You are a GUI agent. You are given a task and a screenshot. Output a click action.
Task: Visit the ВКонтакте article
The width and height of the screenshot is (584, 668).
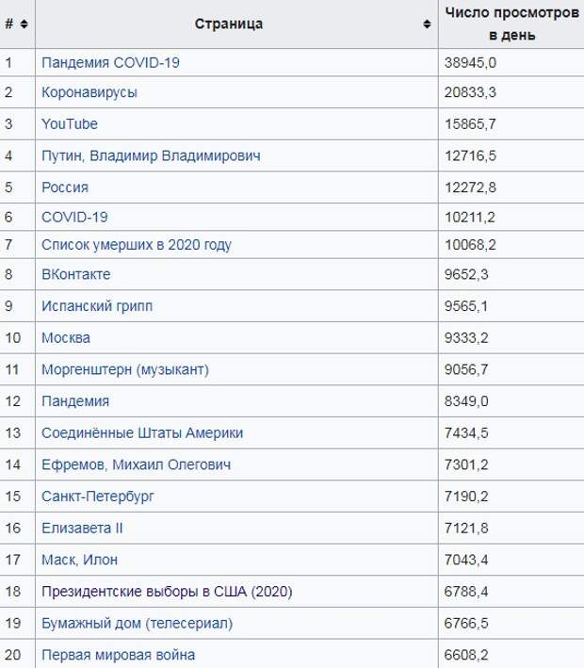click(76, 275)
